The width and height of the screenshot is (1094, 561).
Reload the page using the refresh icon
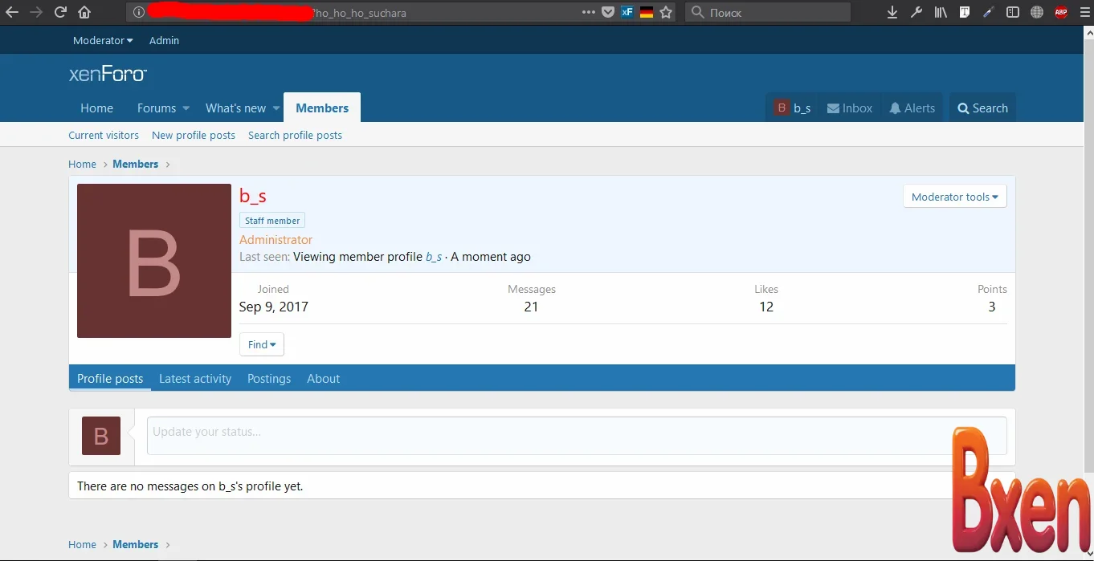60,12
